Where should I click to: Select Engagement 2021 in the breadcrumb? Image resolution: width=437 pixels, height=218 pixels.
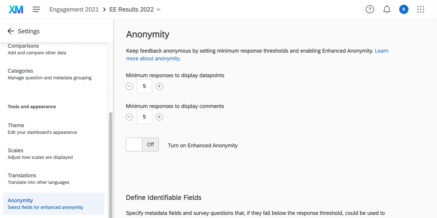pos(74,9)
